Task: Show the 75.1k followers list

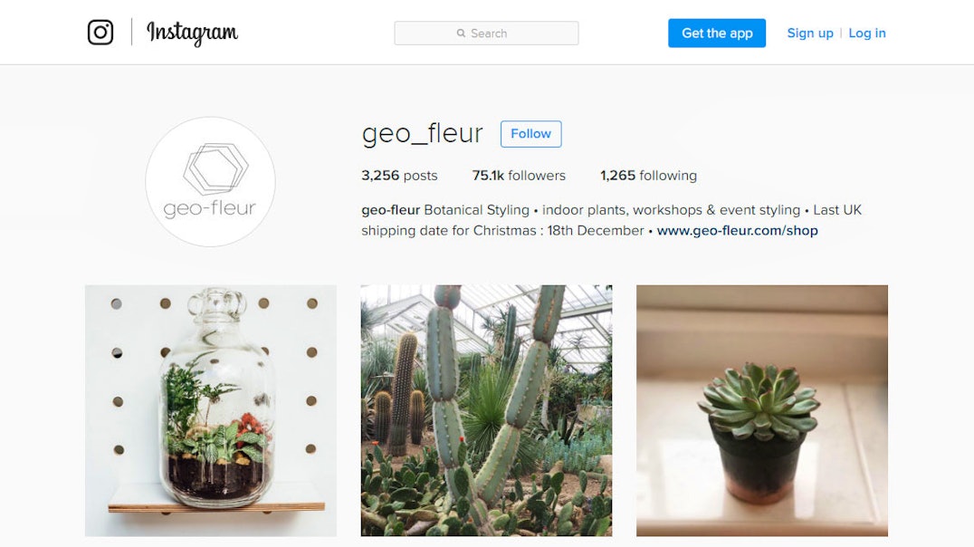Action: coord(519,176)
